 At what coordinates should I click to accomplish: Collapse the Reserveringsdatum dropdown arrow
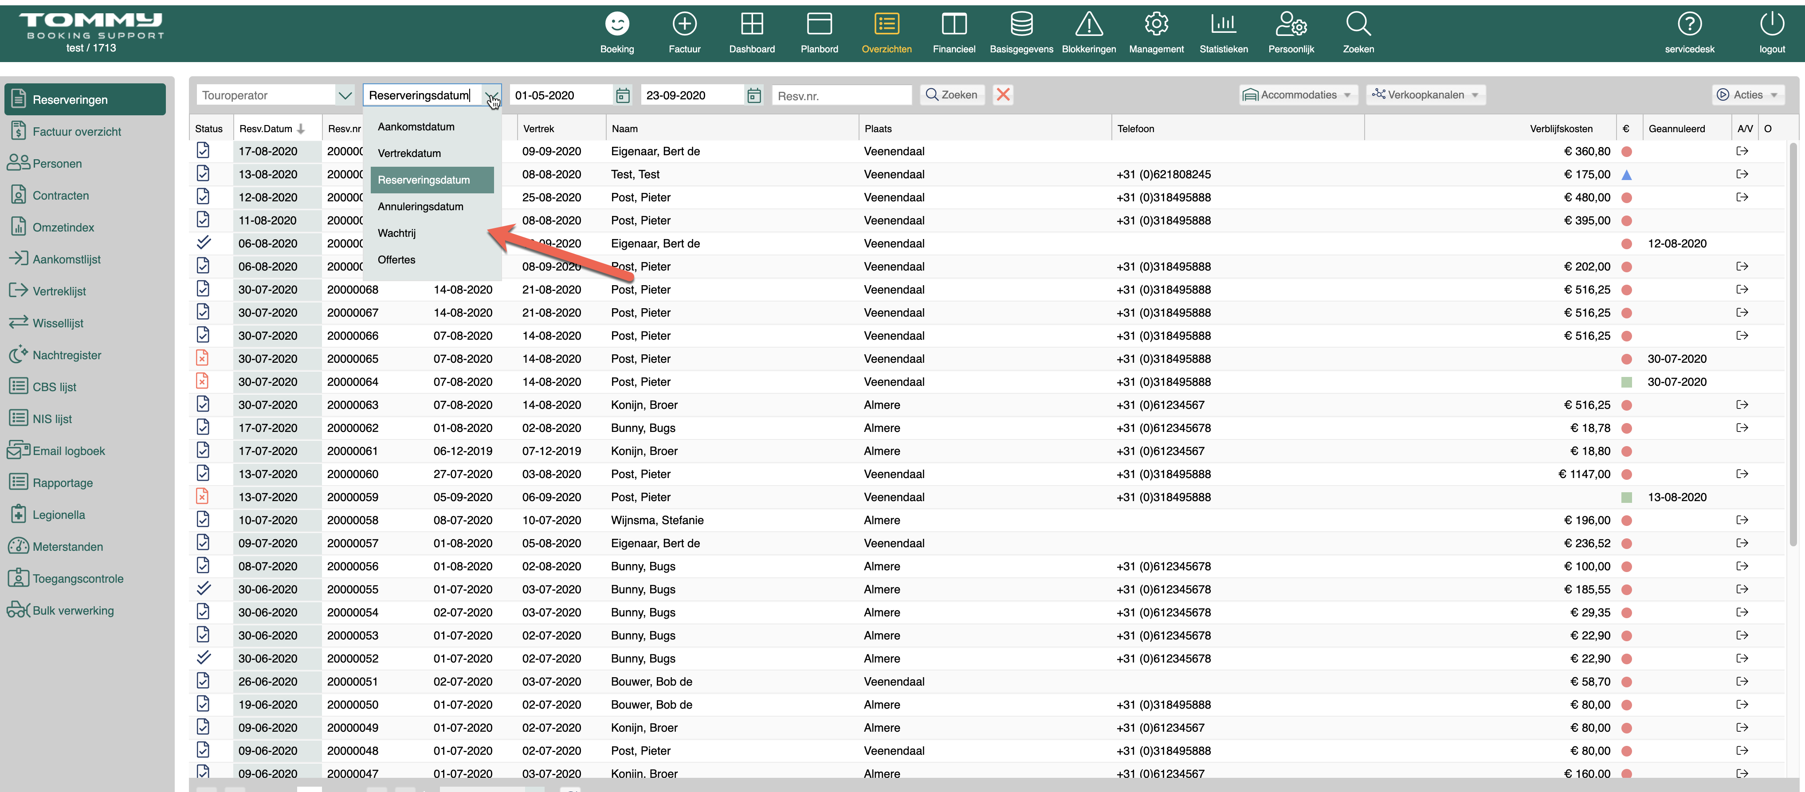coord(491,95)
